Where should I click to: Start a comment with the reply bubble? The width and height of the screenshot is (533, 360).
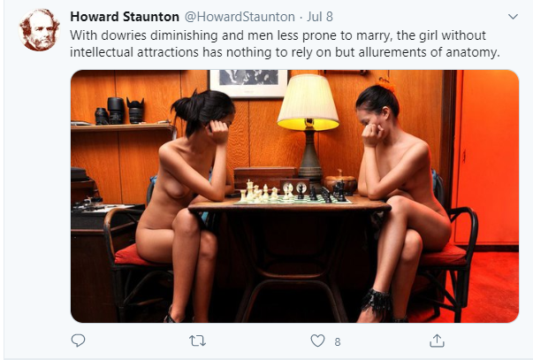coord(78,341)
